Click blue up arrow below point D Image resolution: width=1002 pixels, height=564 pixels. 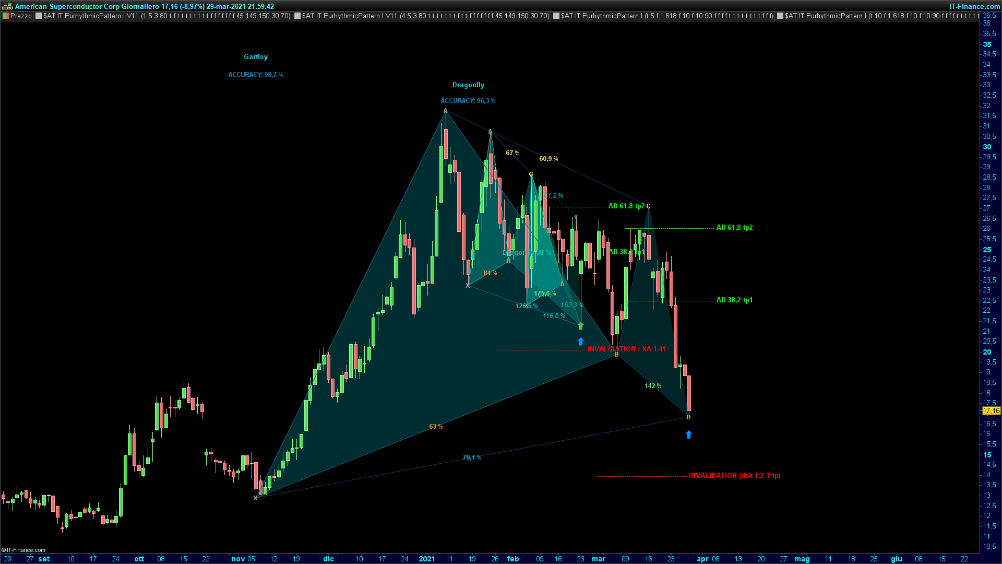click(x=688, y=434)
